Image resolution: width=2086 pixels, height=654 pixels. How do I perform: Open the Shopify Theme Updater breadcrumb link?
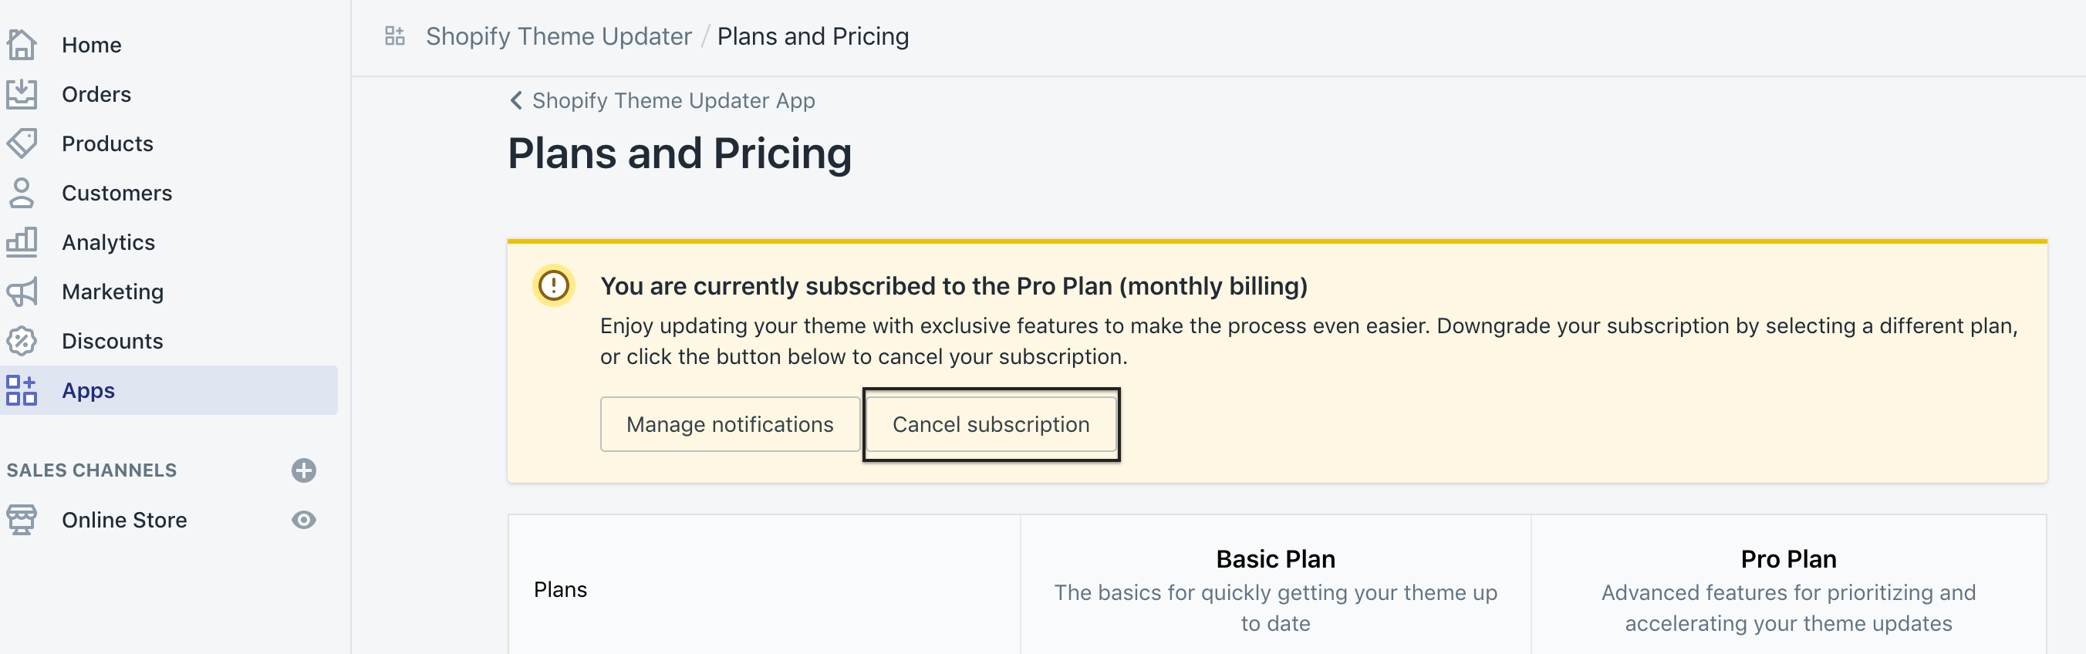coord(559,36)
